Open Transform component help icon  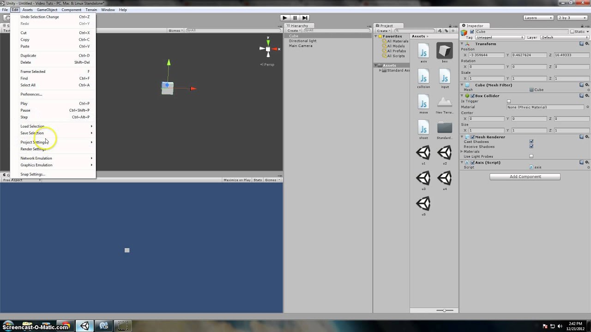coord(581,44)
